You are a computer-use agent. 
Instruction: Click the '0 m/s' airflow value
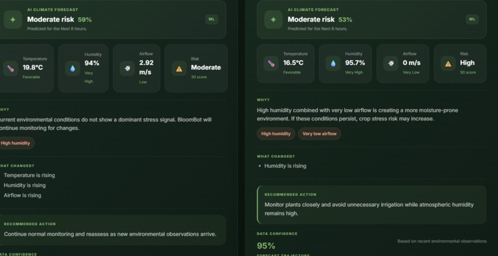coord(411,63)
